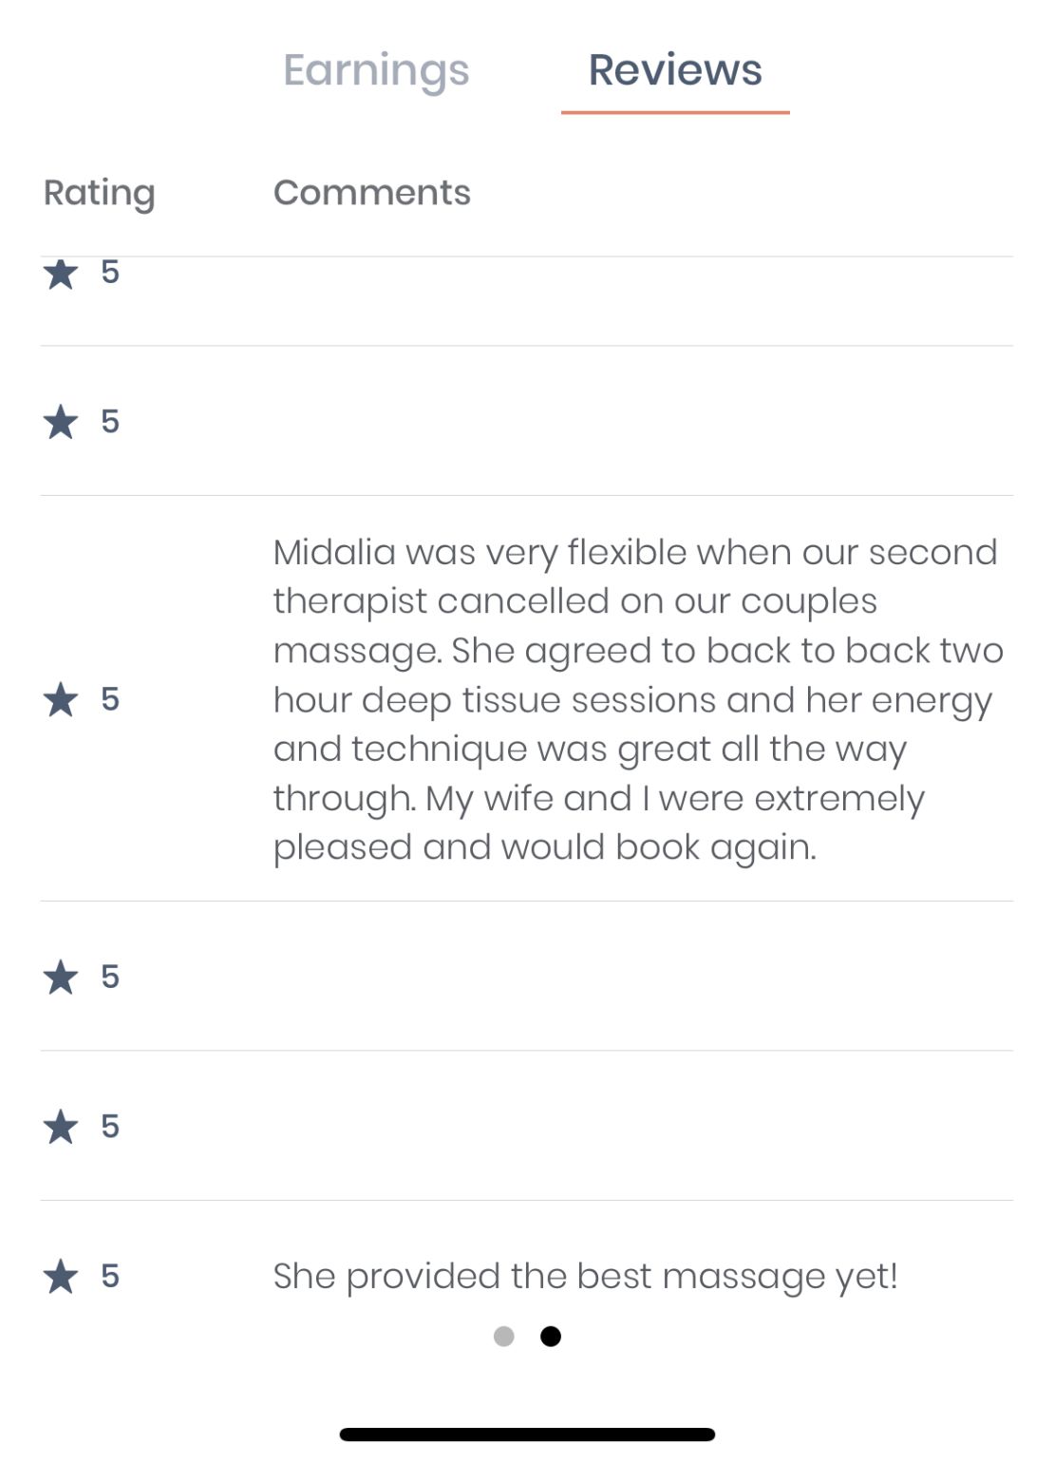Click the star icon beside the Midalia review
Image resolution: width=1054 pixels, height=1463 pixels.
click(61, 699)
